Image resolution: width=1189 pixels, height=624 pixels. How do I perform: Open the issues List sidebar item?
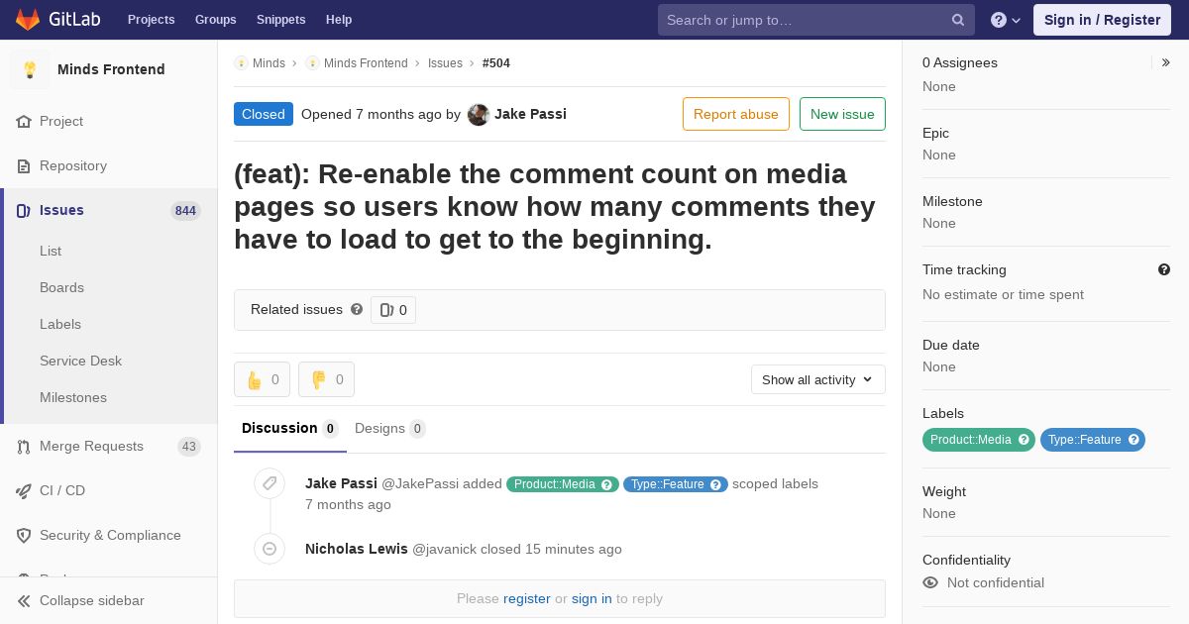pyautogui.click(x=51, y=251)
